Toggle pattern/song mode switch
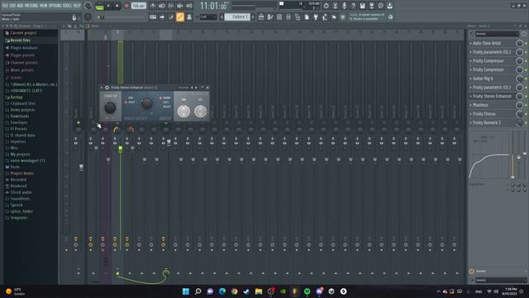Image resolution: width=529 pixels, height=298 pixels. [x=99, y=6]
